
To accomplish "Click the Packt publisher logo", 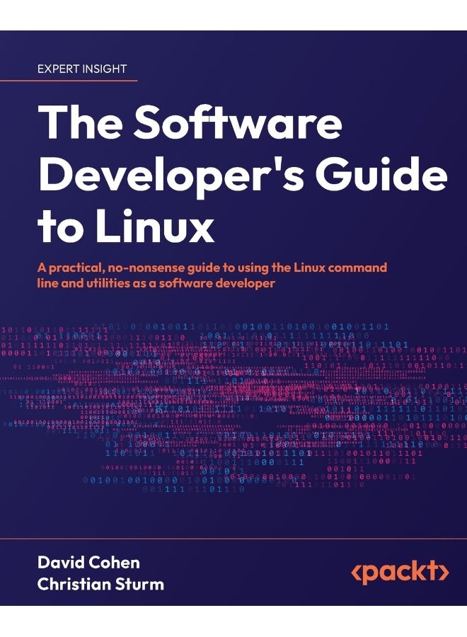I will (400, 573).
